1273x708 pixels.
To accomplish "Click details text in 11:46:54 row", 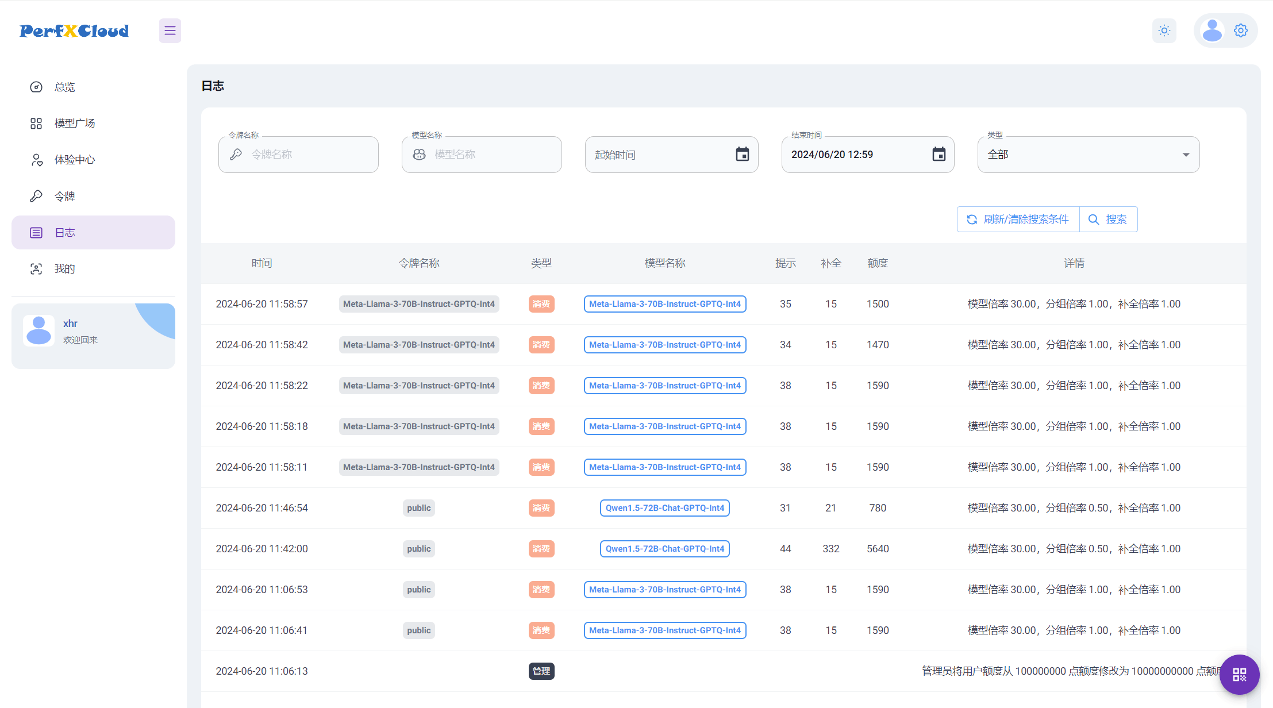I will [1074, 508].
